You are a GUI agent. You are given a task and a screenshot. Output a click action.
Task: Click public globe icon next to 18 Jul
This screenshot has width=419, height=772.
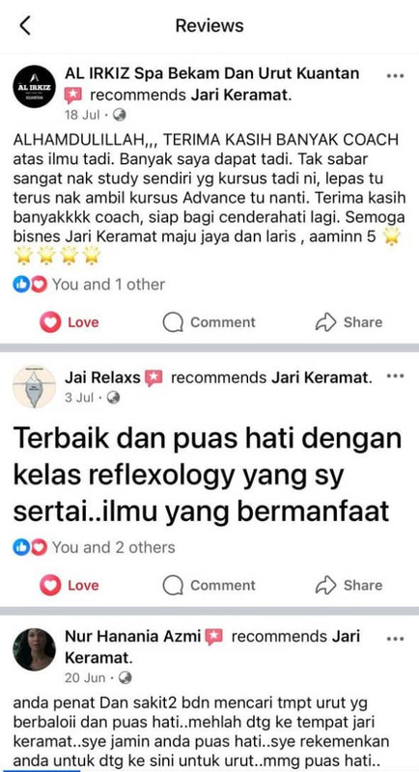[x=119, y=115]
